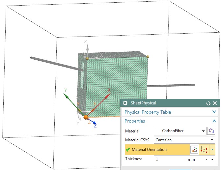Viewport: 222px width, 170px height.
Task: Open the vector method dropdown arrow
Action: 212,150
